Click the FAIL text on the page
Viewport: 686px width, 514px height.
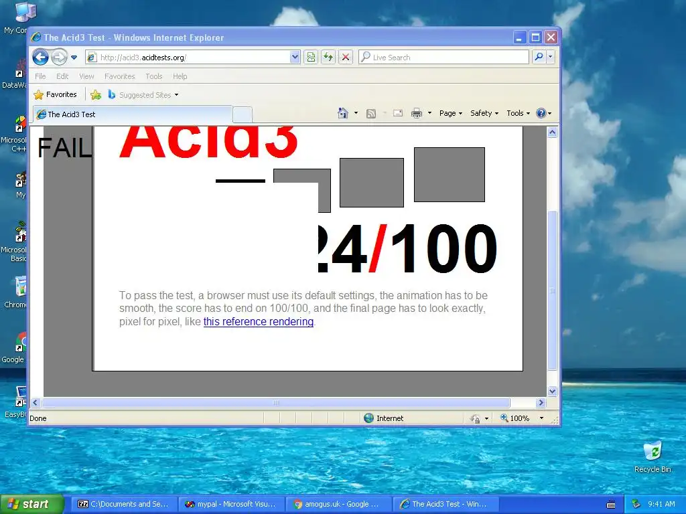(64, 148)
